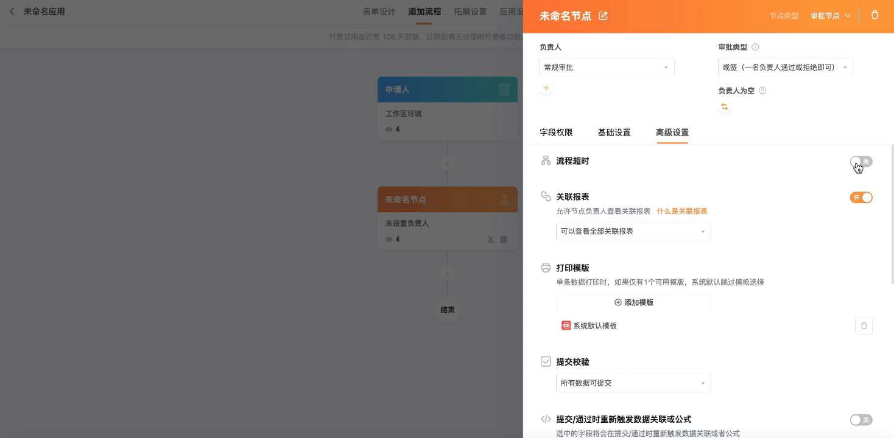Select the 结束 node
894x438 pixels.
pos(448,310)
